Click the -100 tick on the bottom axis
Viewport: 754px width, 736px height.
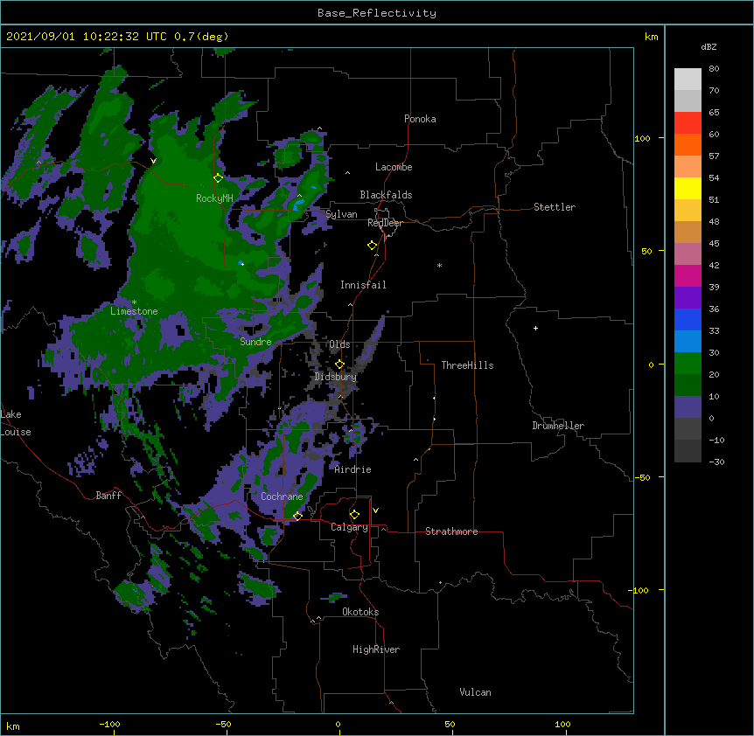pos(109,724)
